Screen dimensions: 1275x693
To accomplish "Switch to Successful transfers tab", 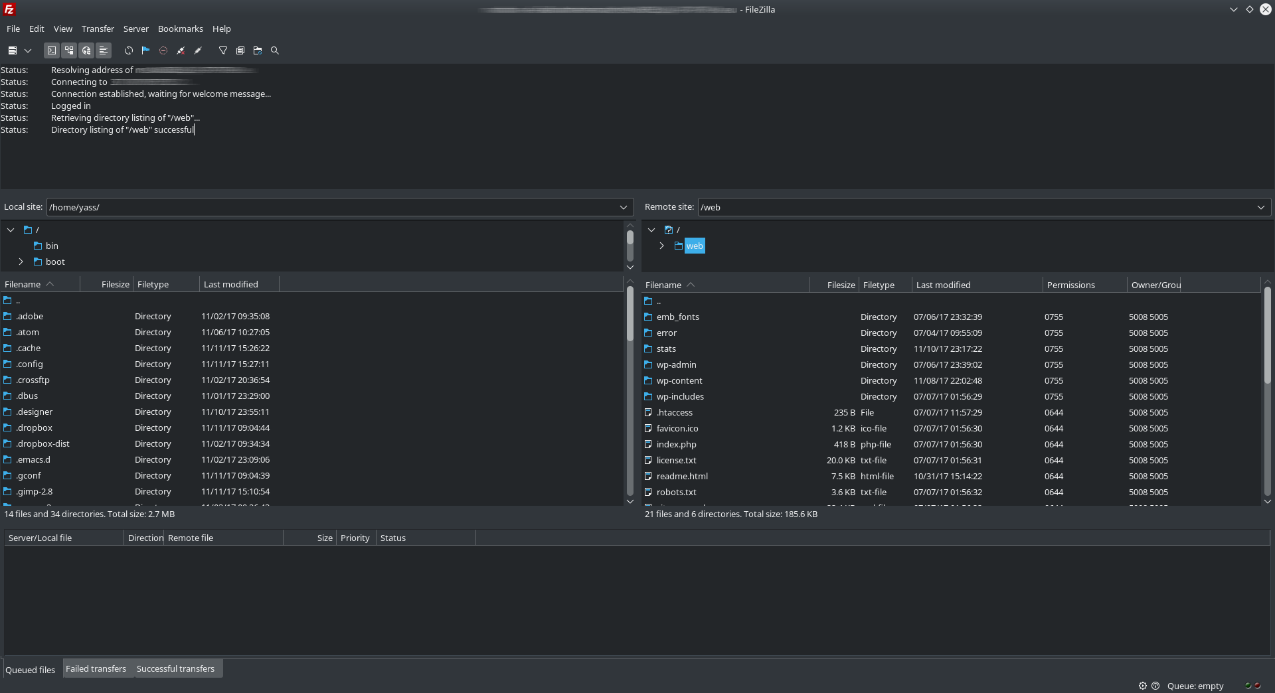I will tap(175, 668).
